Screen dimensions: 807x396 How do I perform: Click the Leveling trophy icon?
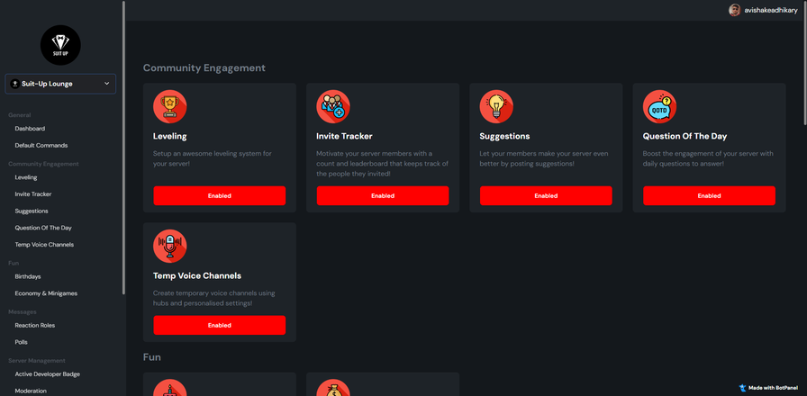[169, 107]
